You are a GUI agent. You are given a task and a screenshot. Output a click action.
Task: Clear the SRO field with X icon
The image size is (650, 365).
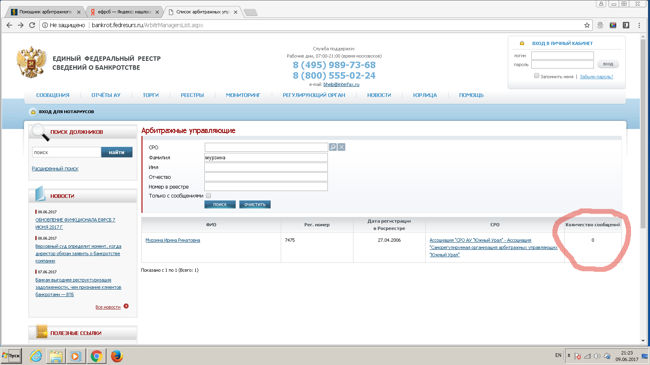[342, 147]
